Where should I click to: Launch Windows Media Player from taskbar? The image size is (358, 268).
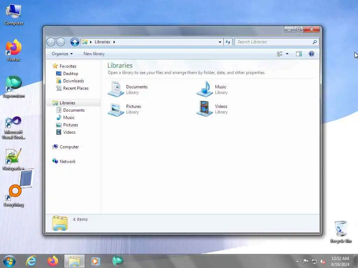[96, 261]
